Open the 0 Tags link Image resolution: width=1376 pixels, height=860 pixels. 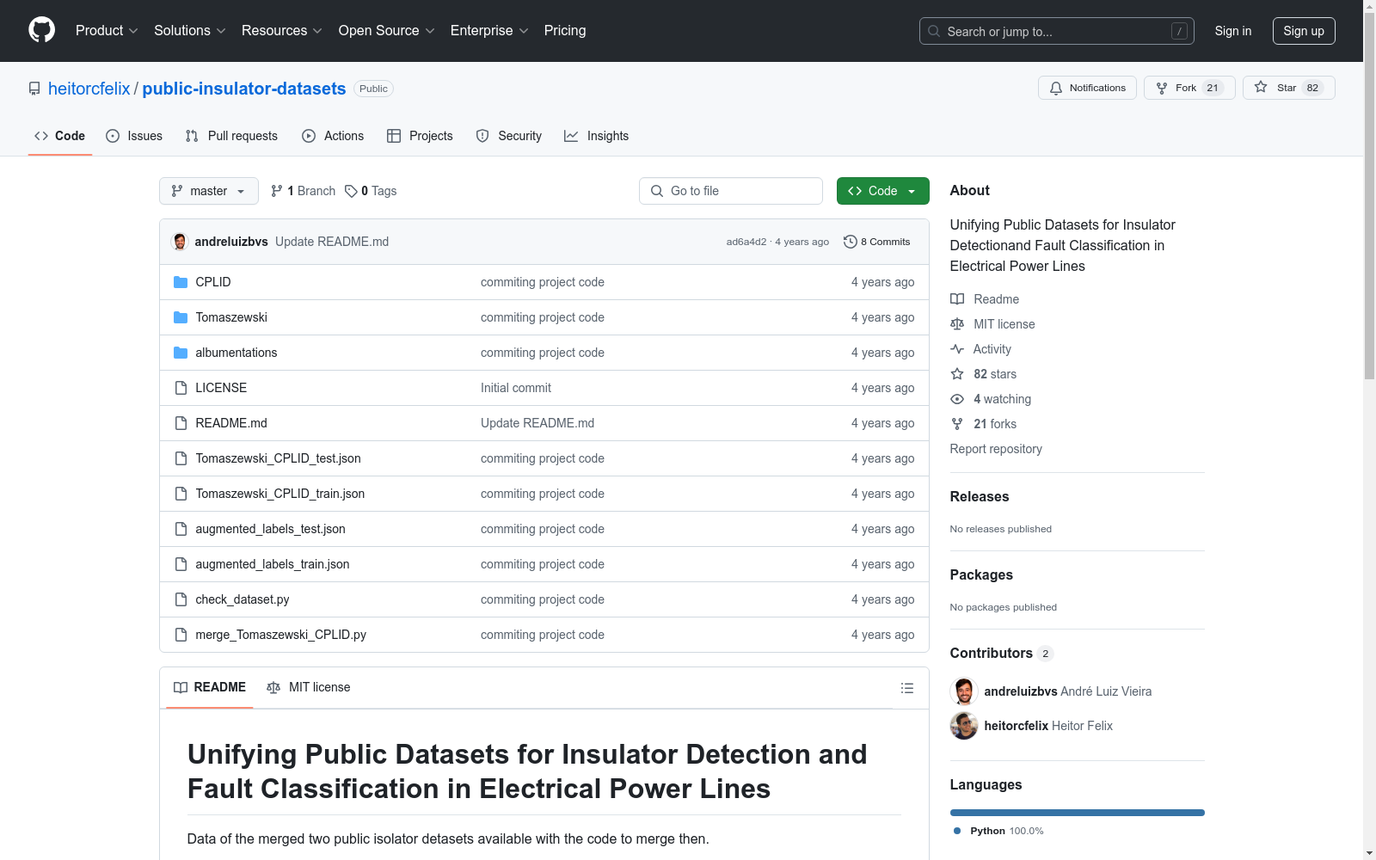pyautogui.click(x=371, y=191)
